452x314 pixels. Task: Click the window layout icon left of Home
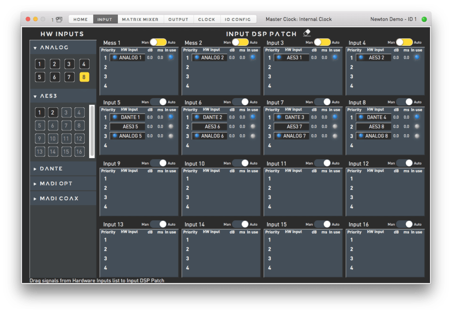pos(59,19)
